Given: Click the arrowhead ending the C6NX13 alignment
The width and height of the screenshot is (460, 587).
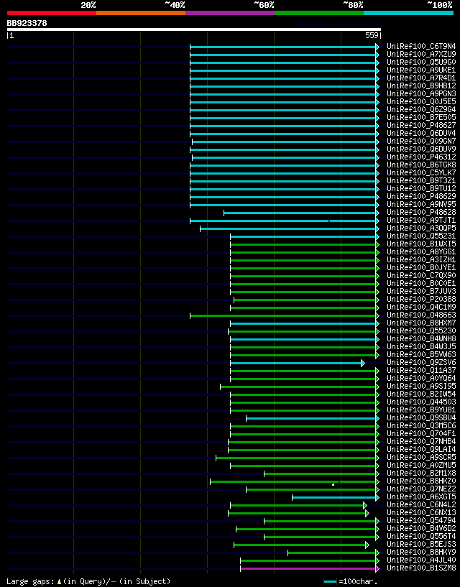Looking at the screenshot, I should point(367,513).
